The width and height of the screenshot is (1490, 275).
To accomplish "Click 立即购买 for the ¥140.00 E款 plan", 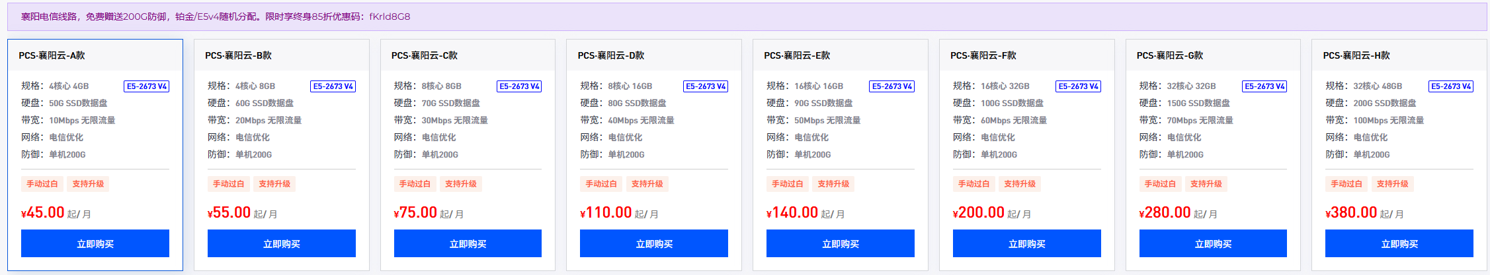I will (841, 243).
